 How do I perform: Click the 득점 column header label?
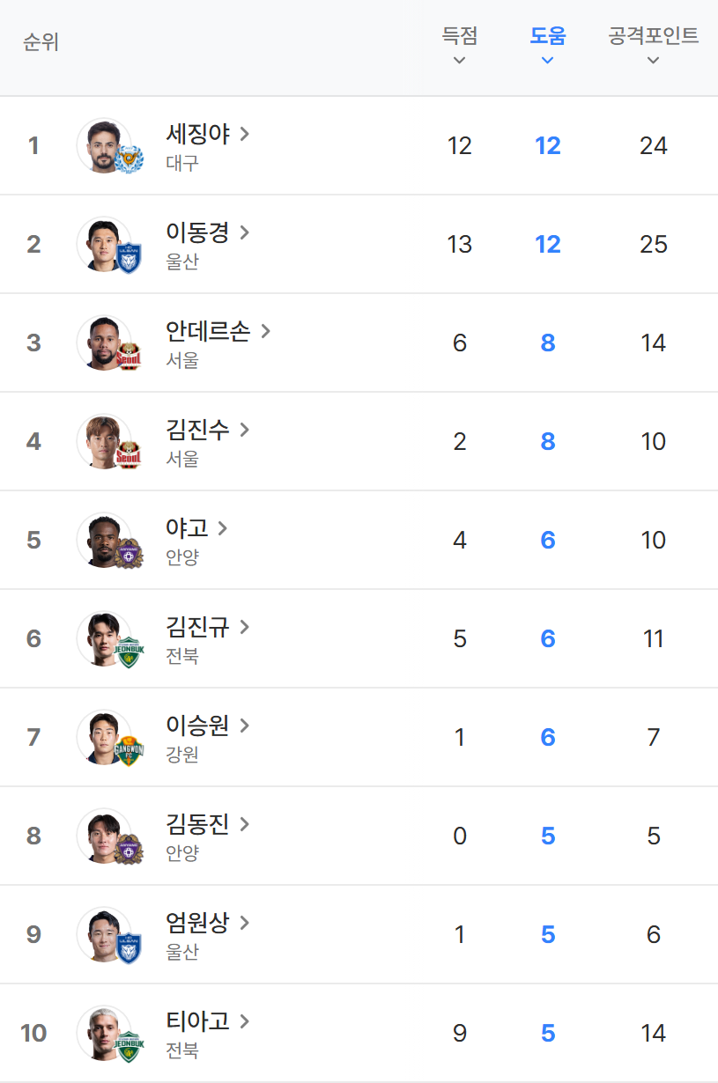tap(459, 36)
